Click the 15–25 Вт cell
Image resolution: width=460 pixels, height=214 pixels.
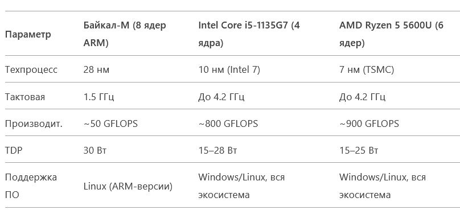(x=359, y=150)
